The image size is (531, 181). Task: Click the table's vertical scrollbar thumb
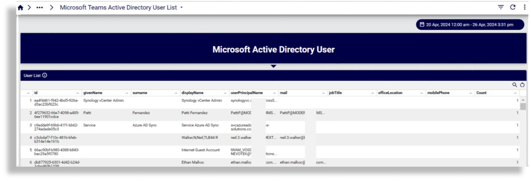[x=523, y=107]
